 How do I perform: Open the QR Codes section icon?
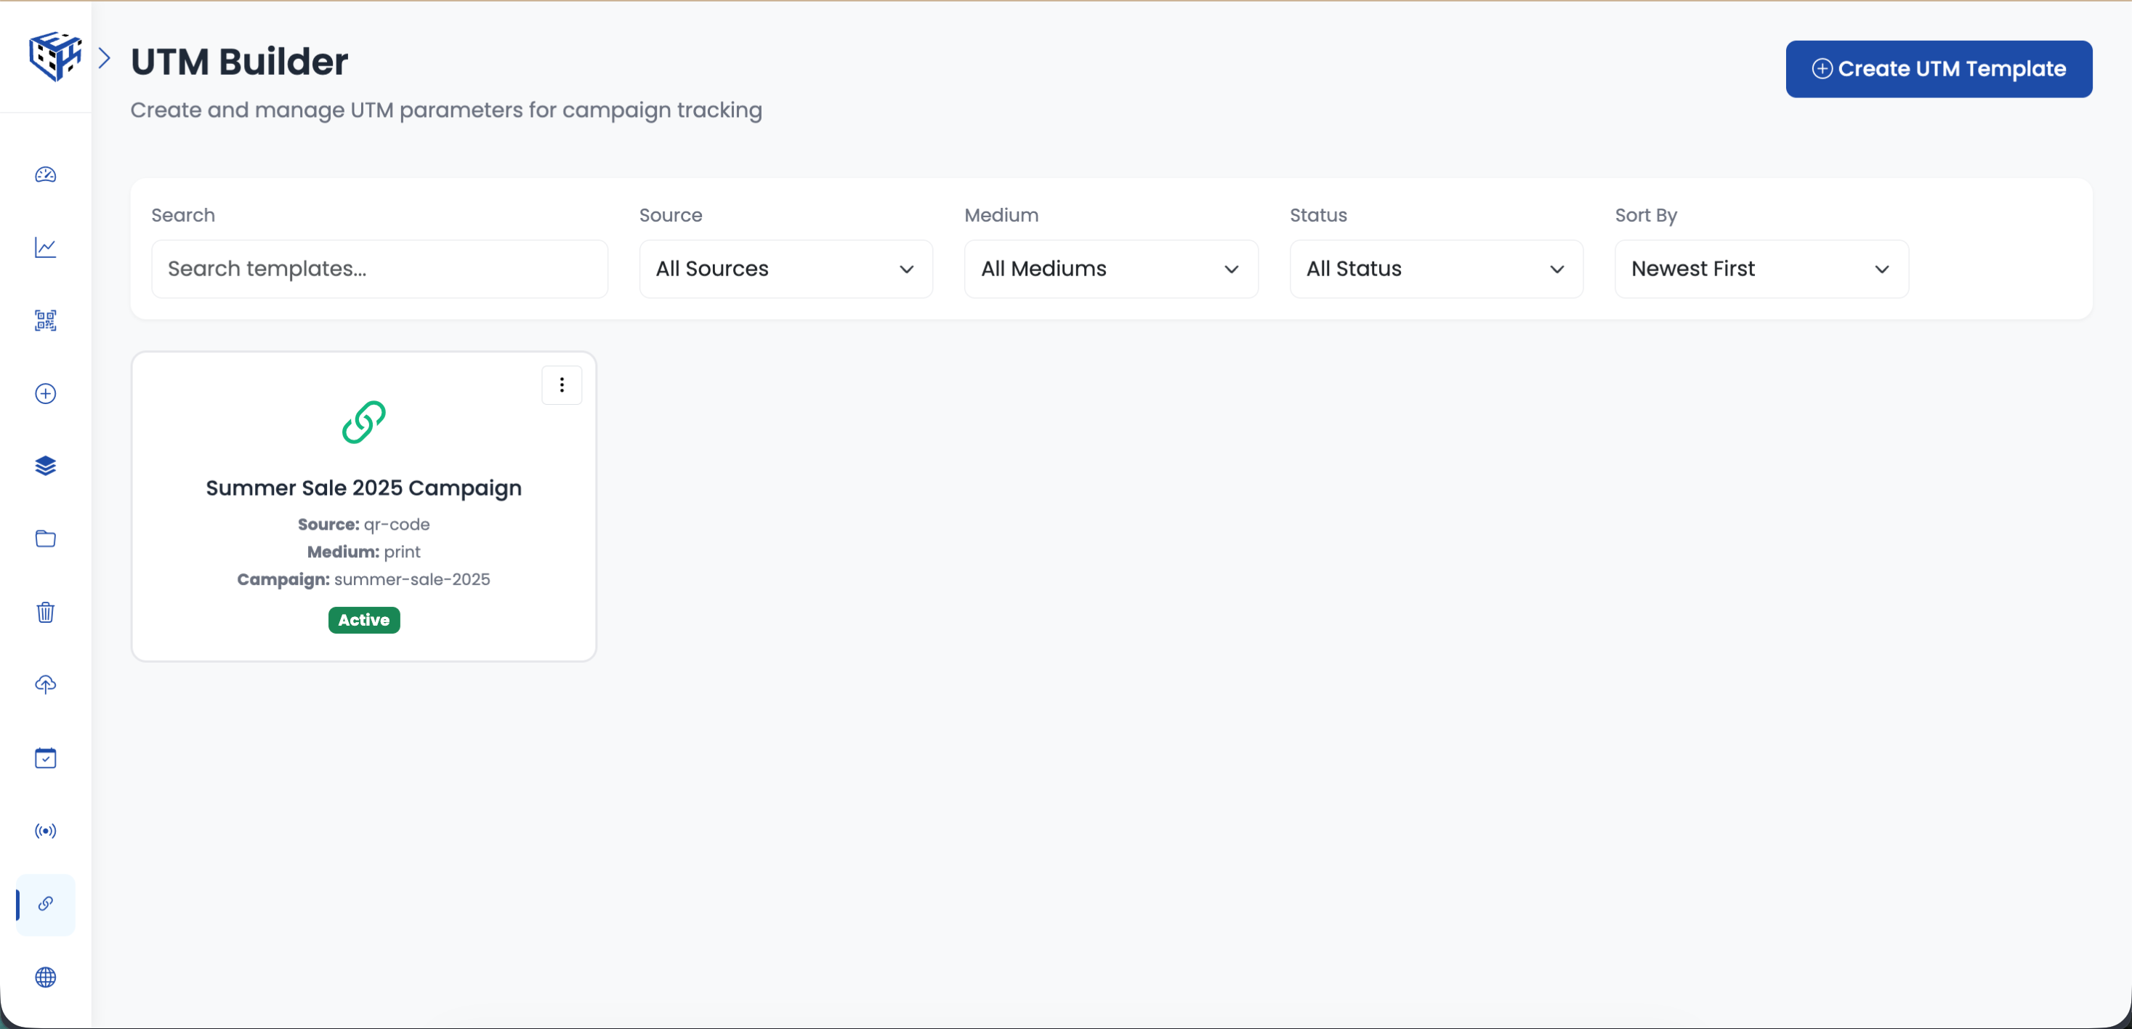pyautogui.click(x=46, y=320)
